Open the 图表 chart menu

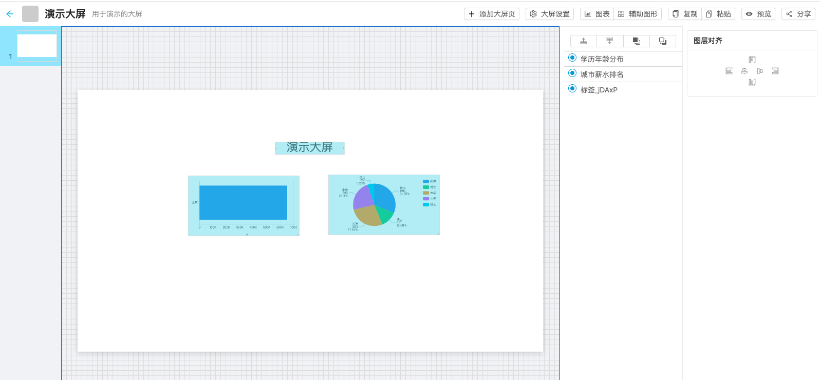(x=597, y=14)
